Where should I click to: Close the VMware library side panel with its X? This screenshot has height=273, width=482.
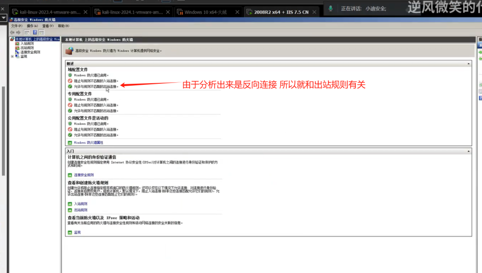coord(2,9)
